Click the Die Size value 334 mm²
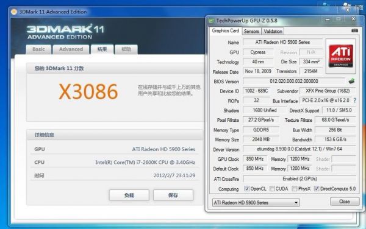This screenshot has width=366, height=229. coord(311,62)
